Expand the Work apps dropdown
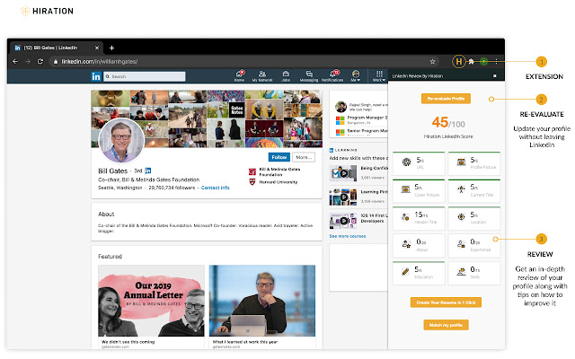The width and height of the screenshot is (575, 359). coord(379,75)
